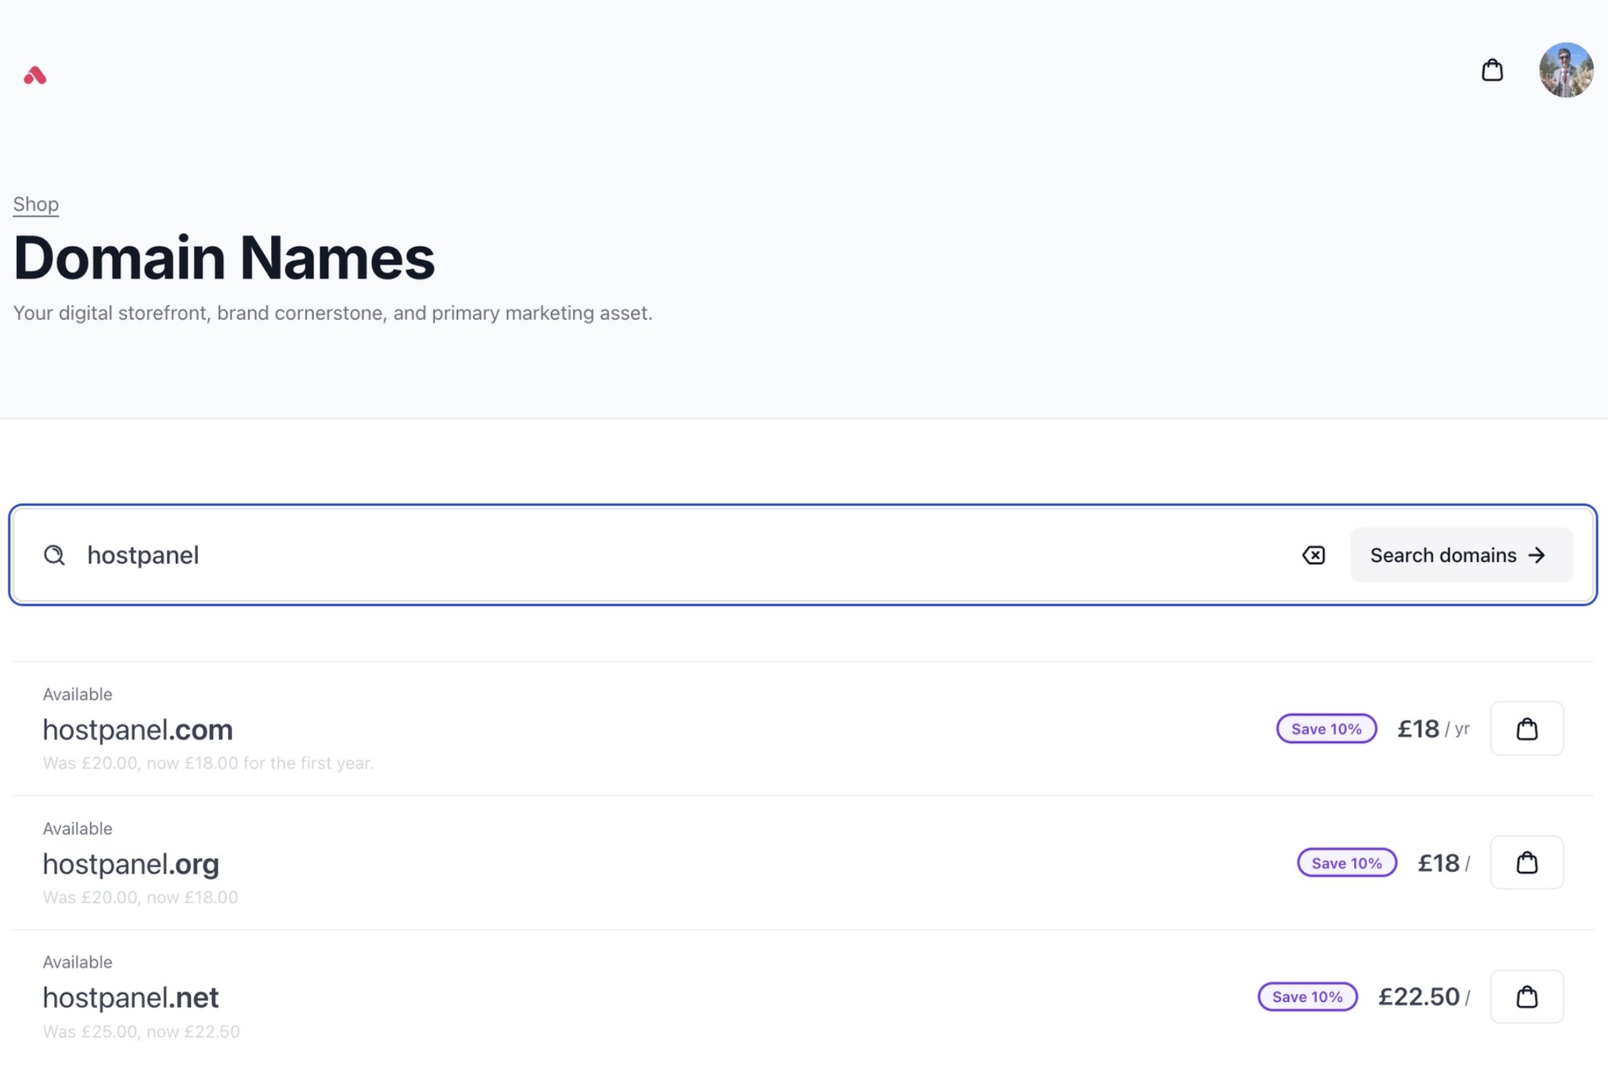Click the £18 / yr price for hostpanel.com
The image size is (1608, 1086).
(1434, 729)
